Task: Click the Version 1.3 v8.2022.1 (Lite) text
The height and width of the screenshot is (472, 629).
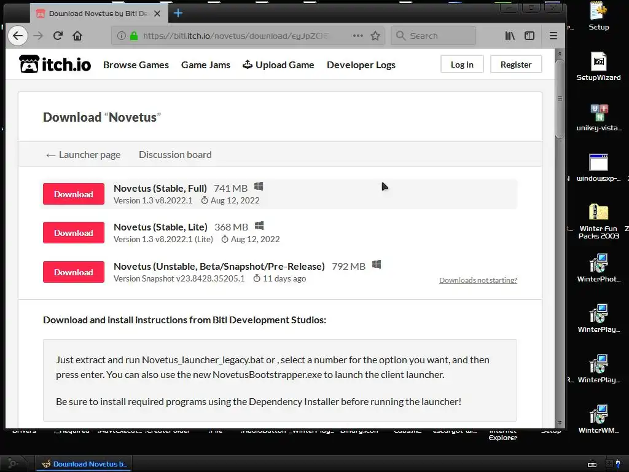Action: click(163, 239)
